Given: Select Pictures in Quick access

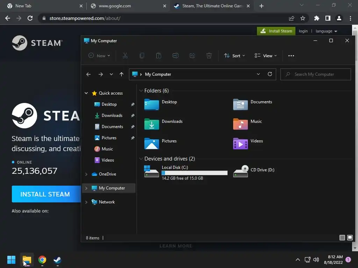Looking at the screenshot, I should (109, 137).
